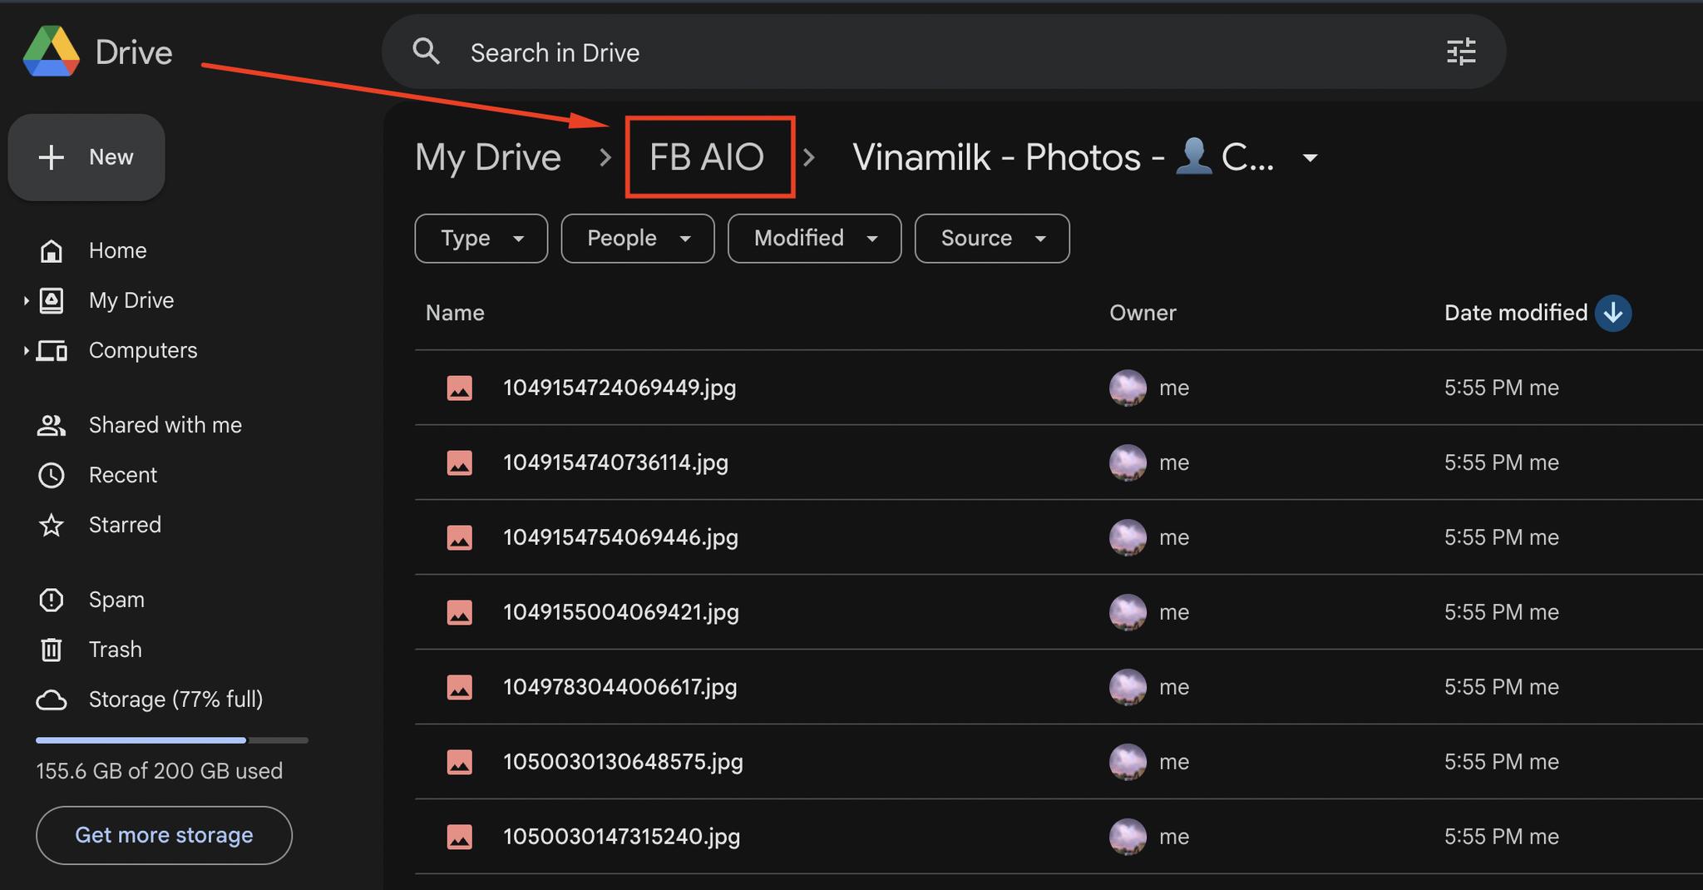Open the Modified filter dropdown
1703x890 pixels.
click(x=815, y=238)
